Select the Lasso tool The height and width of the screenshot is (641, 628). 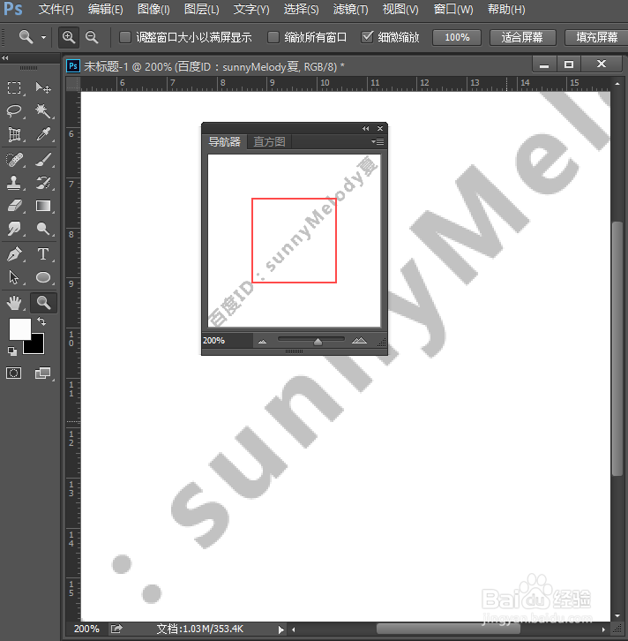[14, 110]
